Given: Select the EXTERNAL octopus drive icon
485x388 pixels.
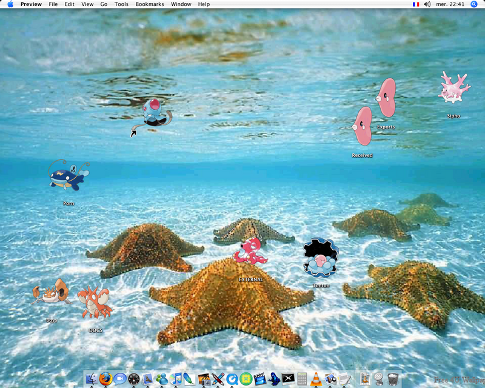Looking at the screenshot, I should coord(250,251).
